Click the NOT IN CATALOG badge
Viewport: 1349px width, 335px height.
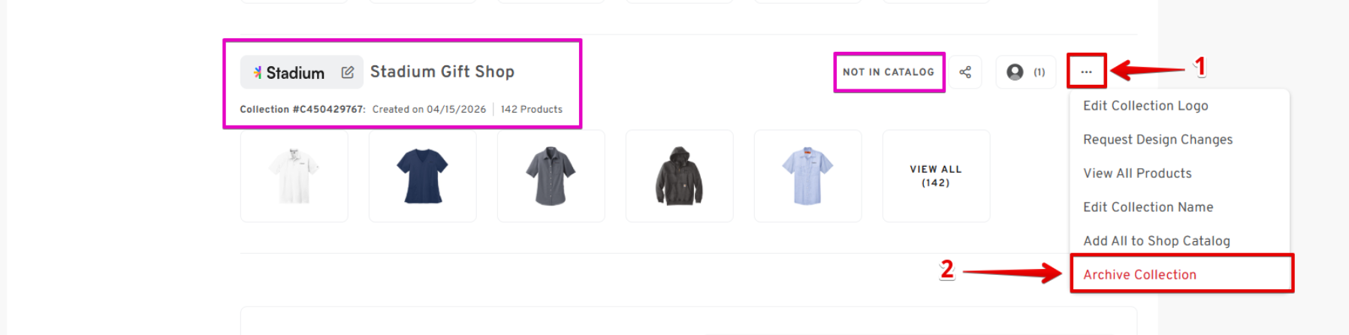[889, 72]
